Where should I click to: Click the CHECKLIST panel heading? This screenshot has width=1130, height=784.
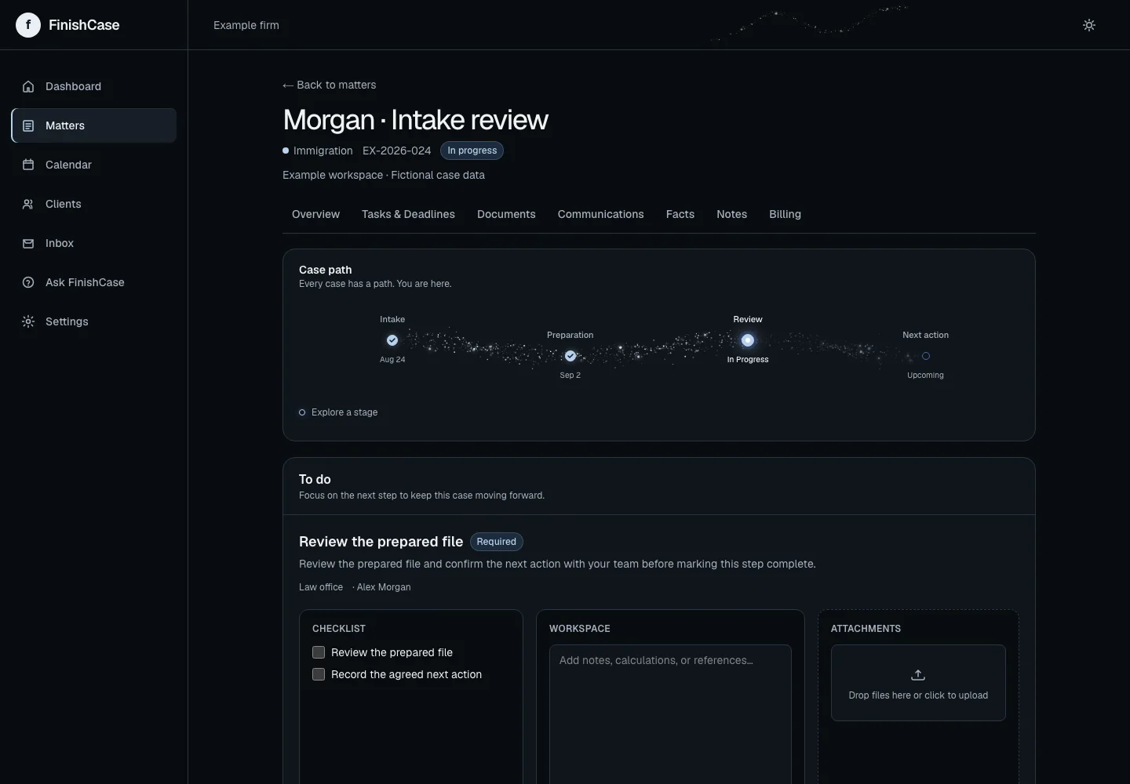point(339,629)
